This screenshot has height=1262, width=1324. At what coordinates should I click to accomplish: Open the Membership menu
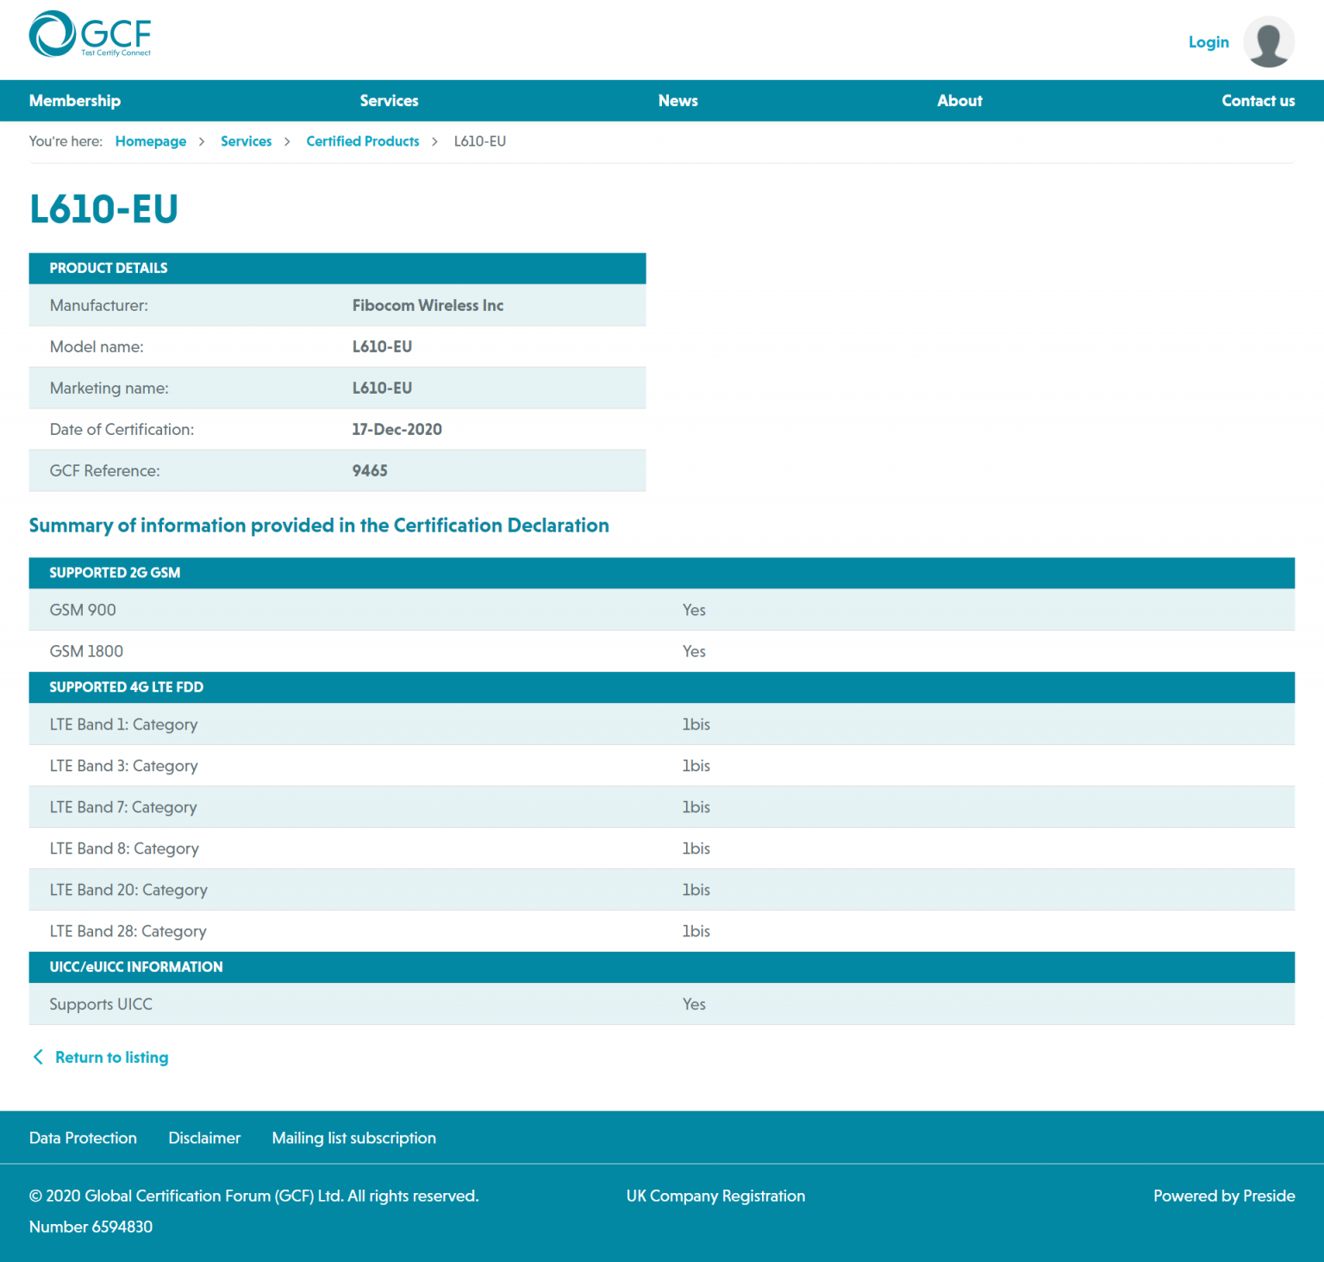point(75,101)
